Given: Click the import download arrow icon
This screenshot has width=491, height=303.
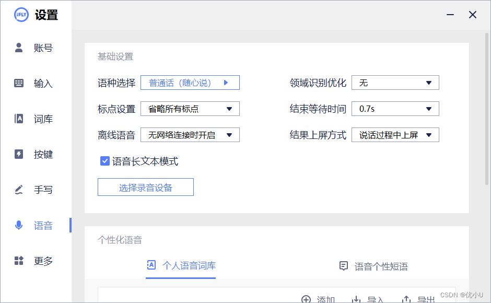Looking at the screenshot, I should coord(356,299).
